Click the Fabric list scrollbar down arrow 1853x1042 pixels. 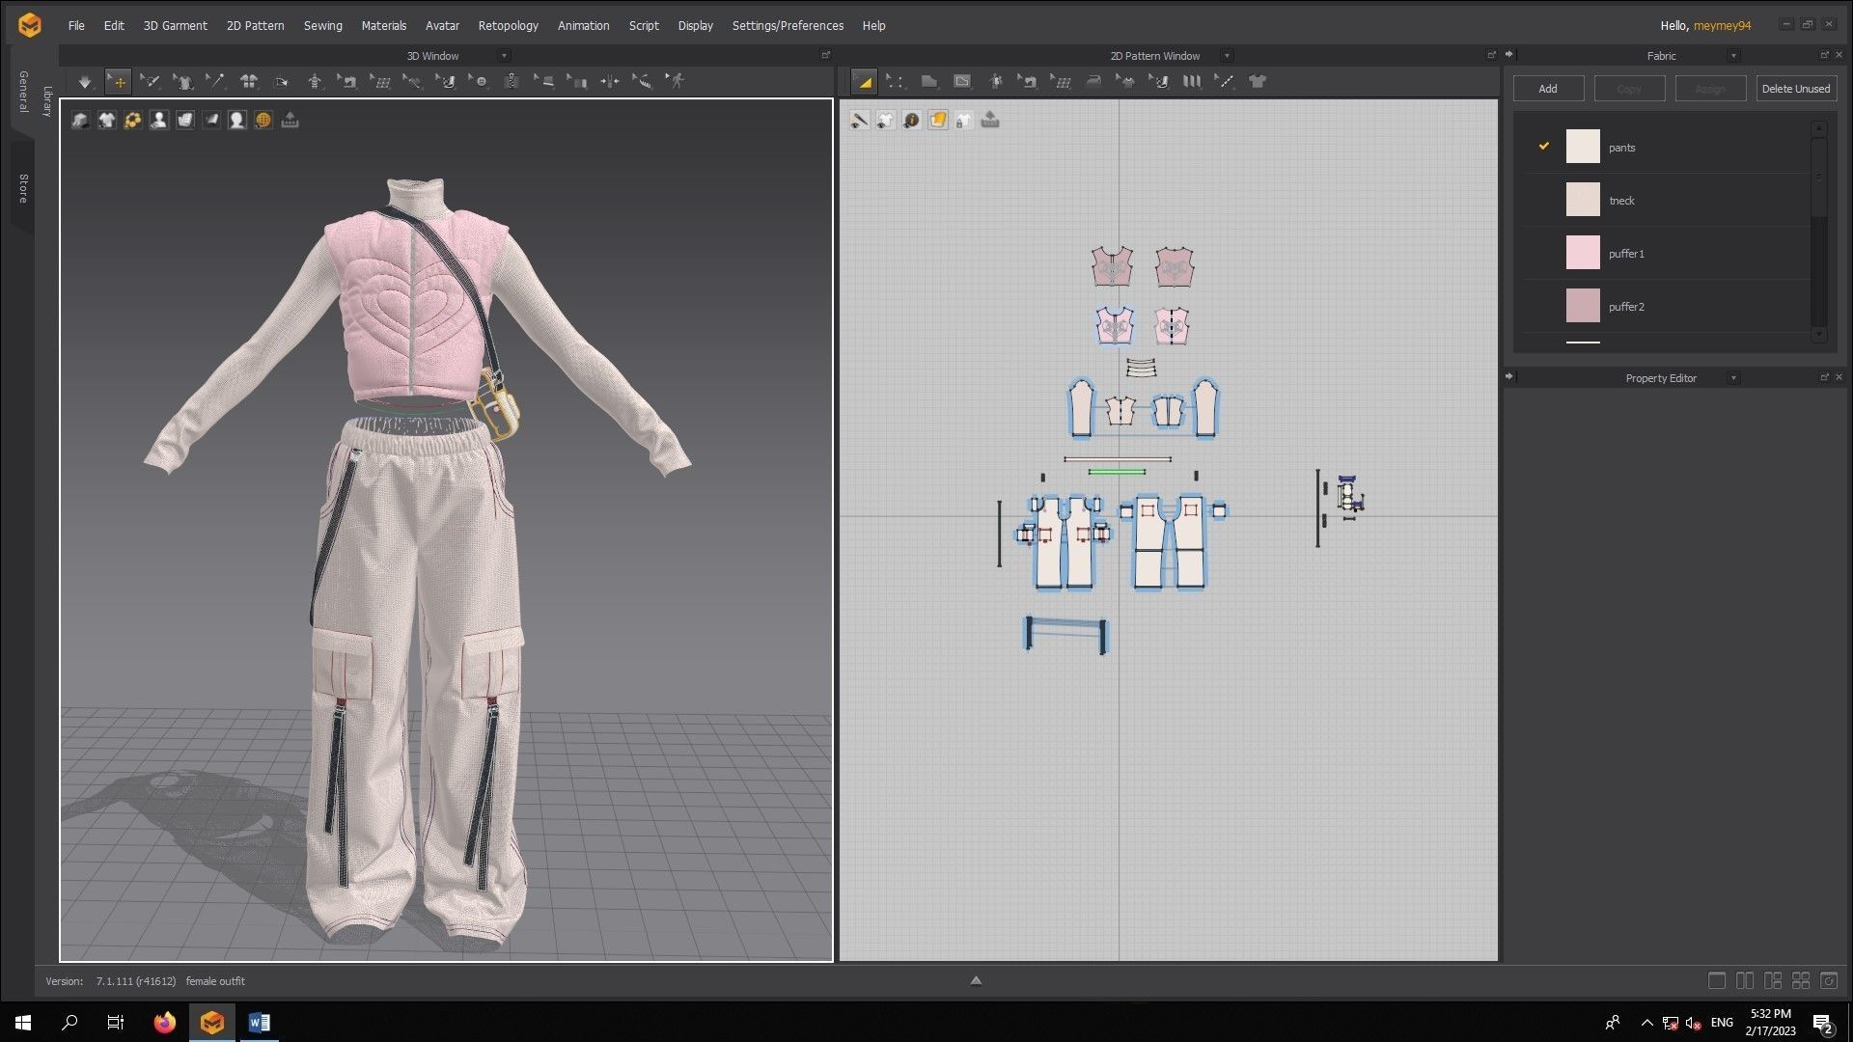(1819, 335)
